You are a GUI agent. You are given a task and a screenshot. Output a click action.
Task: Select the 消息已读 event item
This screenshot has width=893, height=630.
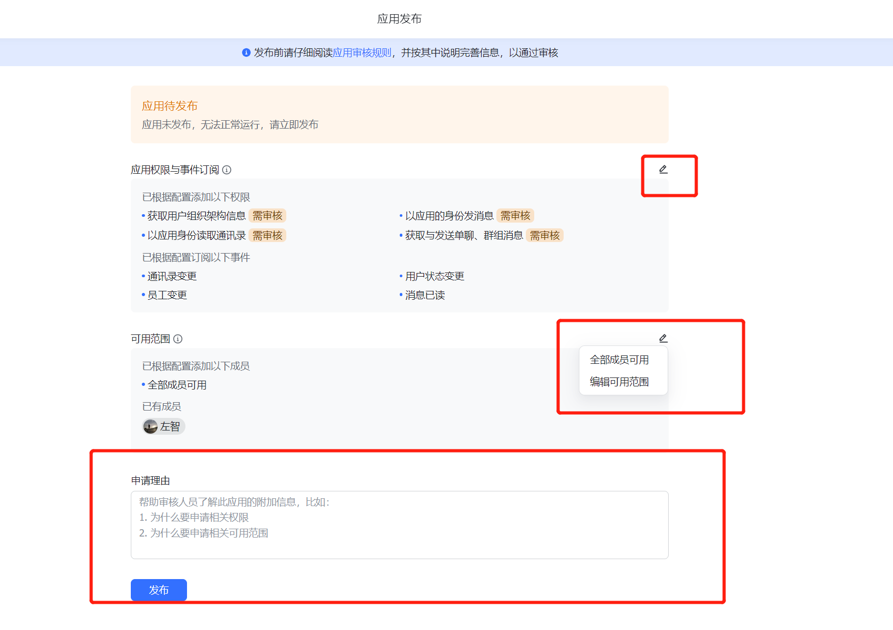pyautogui.click(x=425, y=296)
